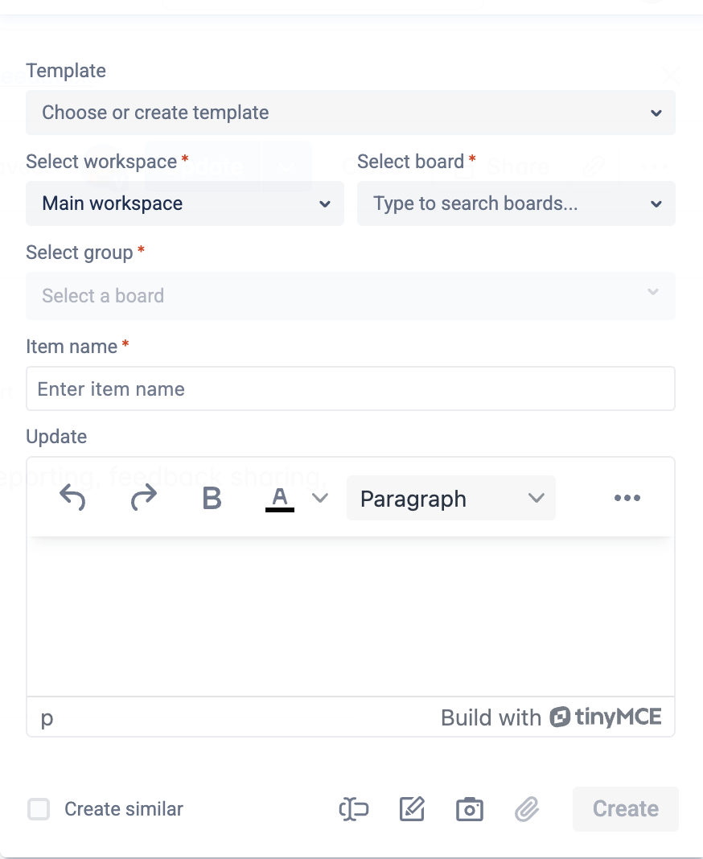Viewport: 703px width, 859px height.
Task: Open the Select board search dropdown
Action: pos(516,203)
